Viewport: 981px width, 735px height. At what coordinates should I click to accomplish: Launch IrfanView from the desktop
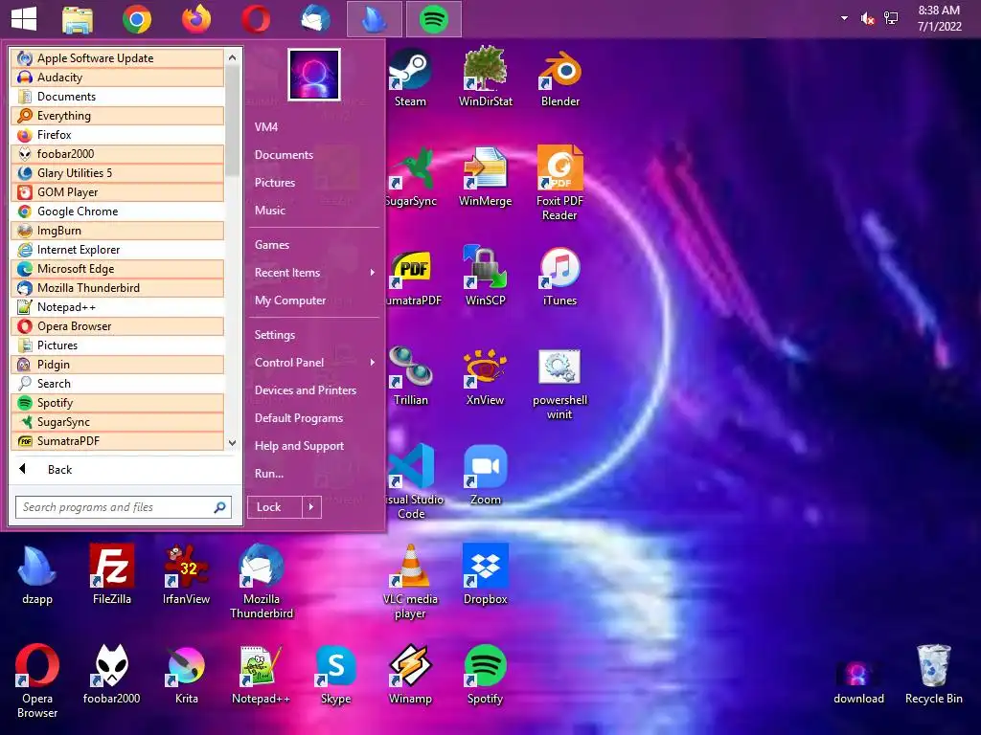[187, 574]
